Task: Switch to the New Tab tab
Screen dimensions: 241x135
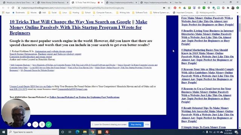Action: point(190,3)
